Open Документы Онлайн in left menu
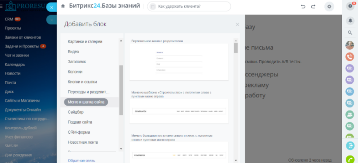The width and height of the screenshot is (358, 163). (x=23, y=110)
